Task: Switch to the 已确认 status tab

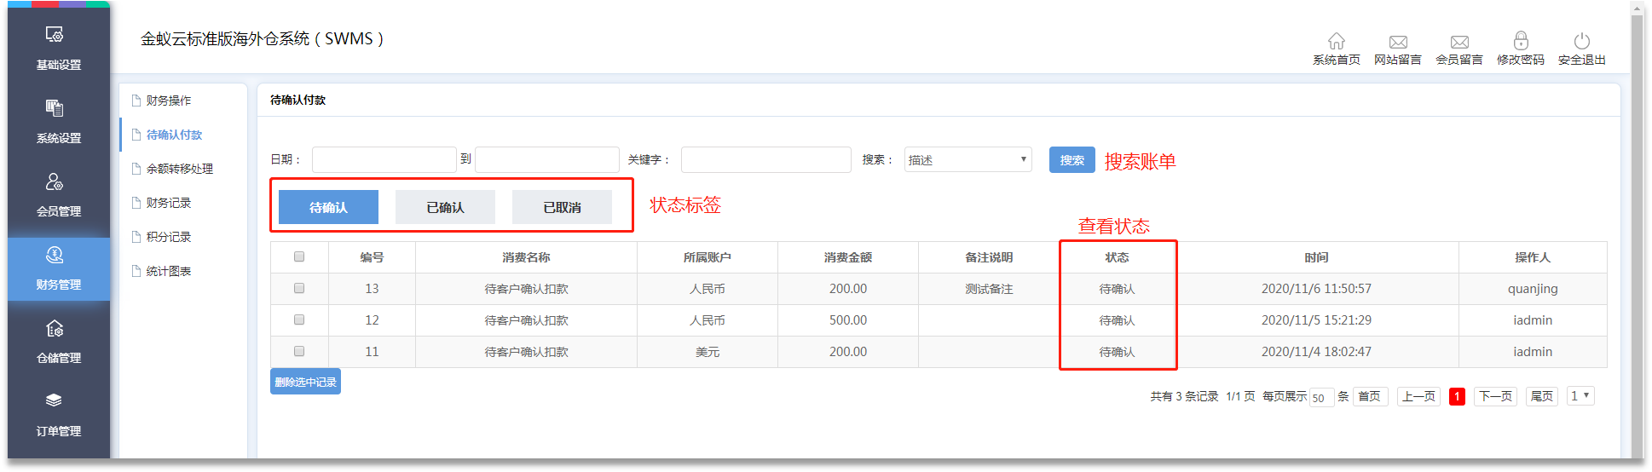Action: click(445, 208)
